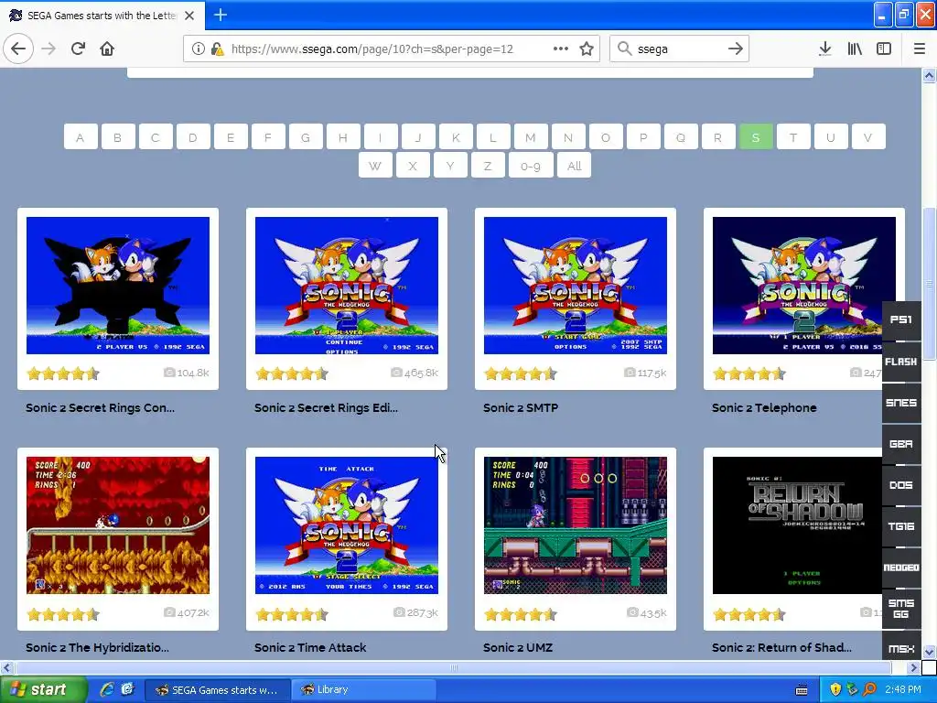The width and height of the screenshot is (937, 703).
Task: Switch to the GBA platform tab
Action: click(x=901, y=444)
